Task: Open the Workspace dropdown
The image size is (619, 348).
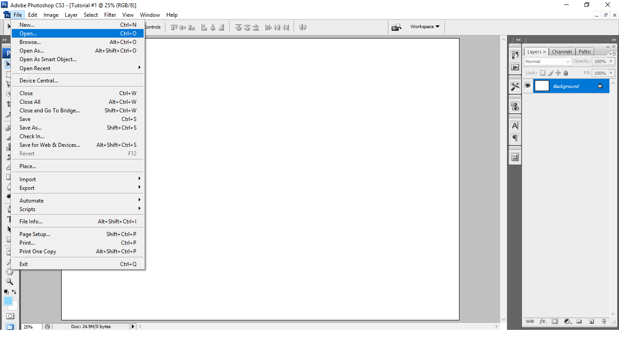Action: click(x=425, y=27)
